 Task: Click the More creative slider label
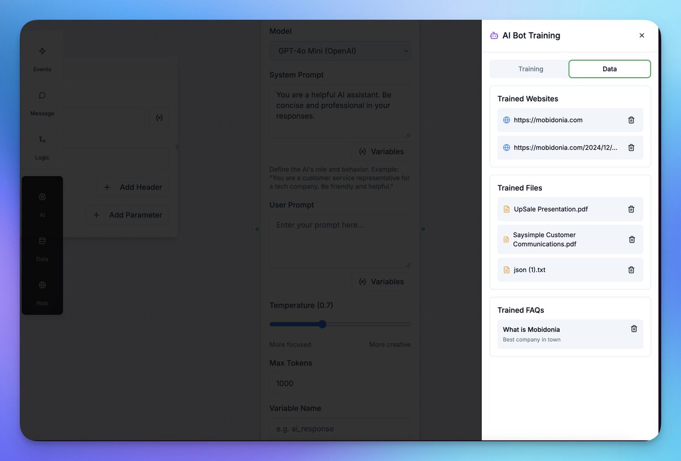pyautogui.click(x=390, y=345)
